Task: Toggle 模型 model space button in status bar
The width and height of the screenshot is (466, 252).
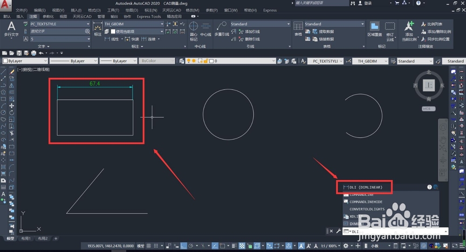Action: pos(141,246)
